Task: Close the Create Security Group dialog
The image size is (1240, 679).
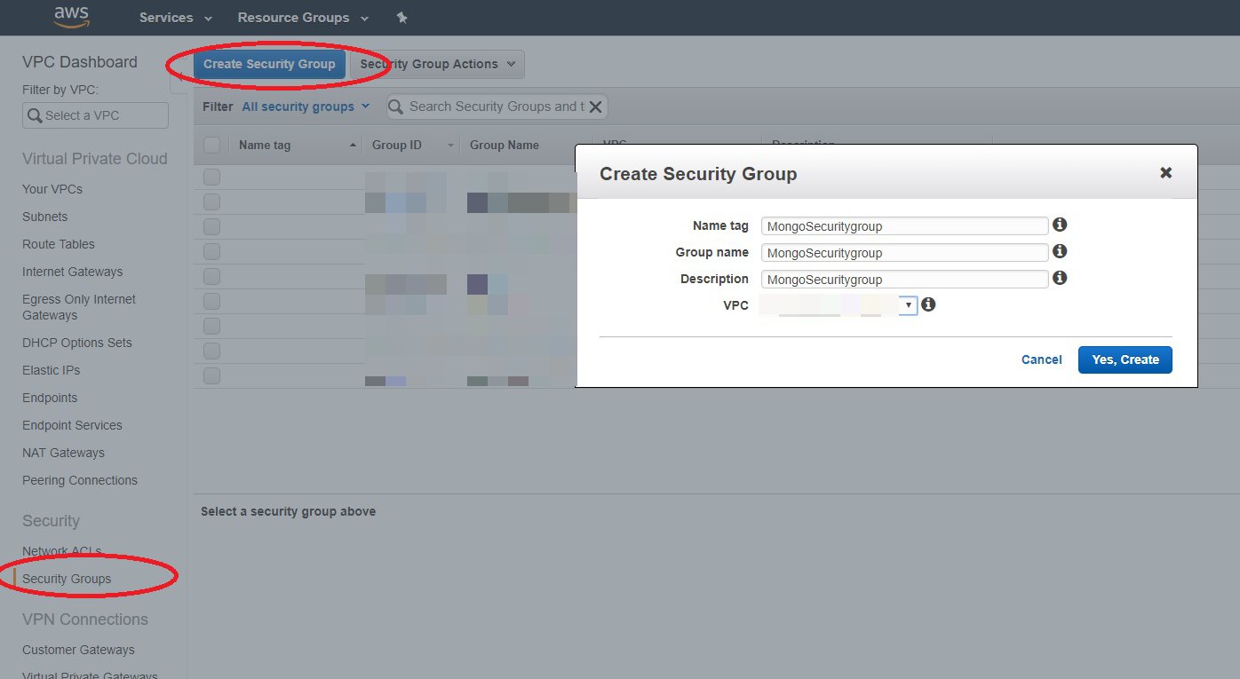Action: pos(1166,173)
